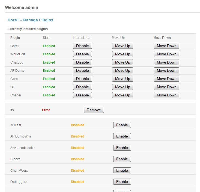Disable the Chatter plugin
The height and width of the screenshot is (192, 200).
point(82,95)
